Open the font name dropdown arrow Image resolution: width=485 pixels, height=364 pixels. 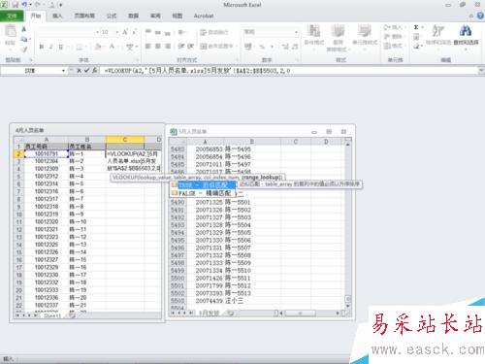[x=97, y=32]
